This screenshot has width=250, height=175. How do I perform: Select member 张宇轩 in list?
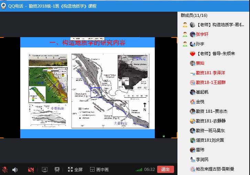[x=202, y=34]
